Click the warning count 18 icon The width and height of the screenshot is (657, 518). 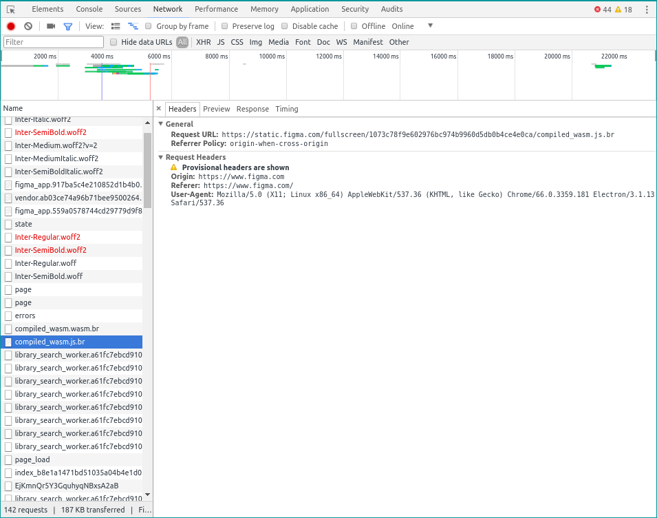tap(618, 10)
